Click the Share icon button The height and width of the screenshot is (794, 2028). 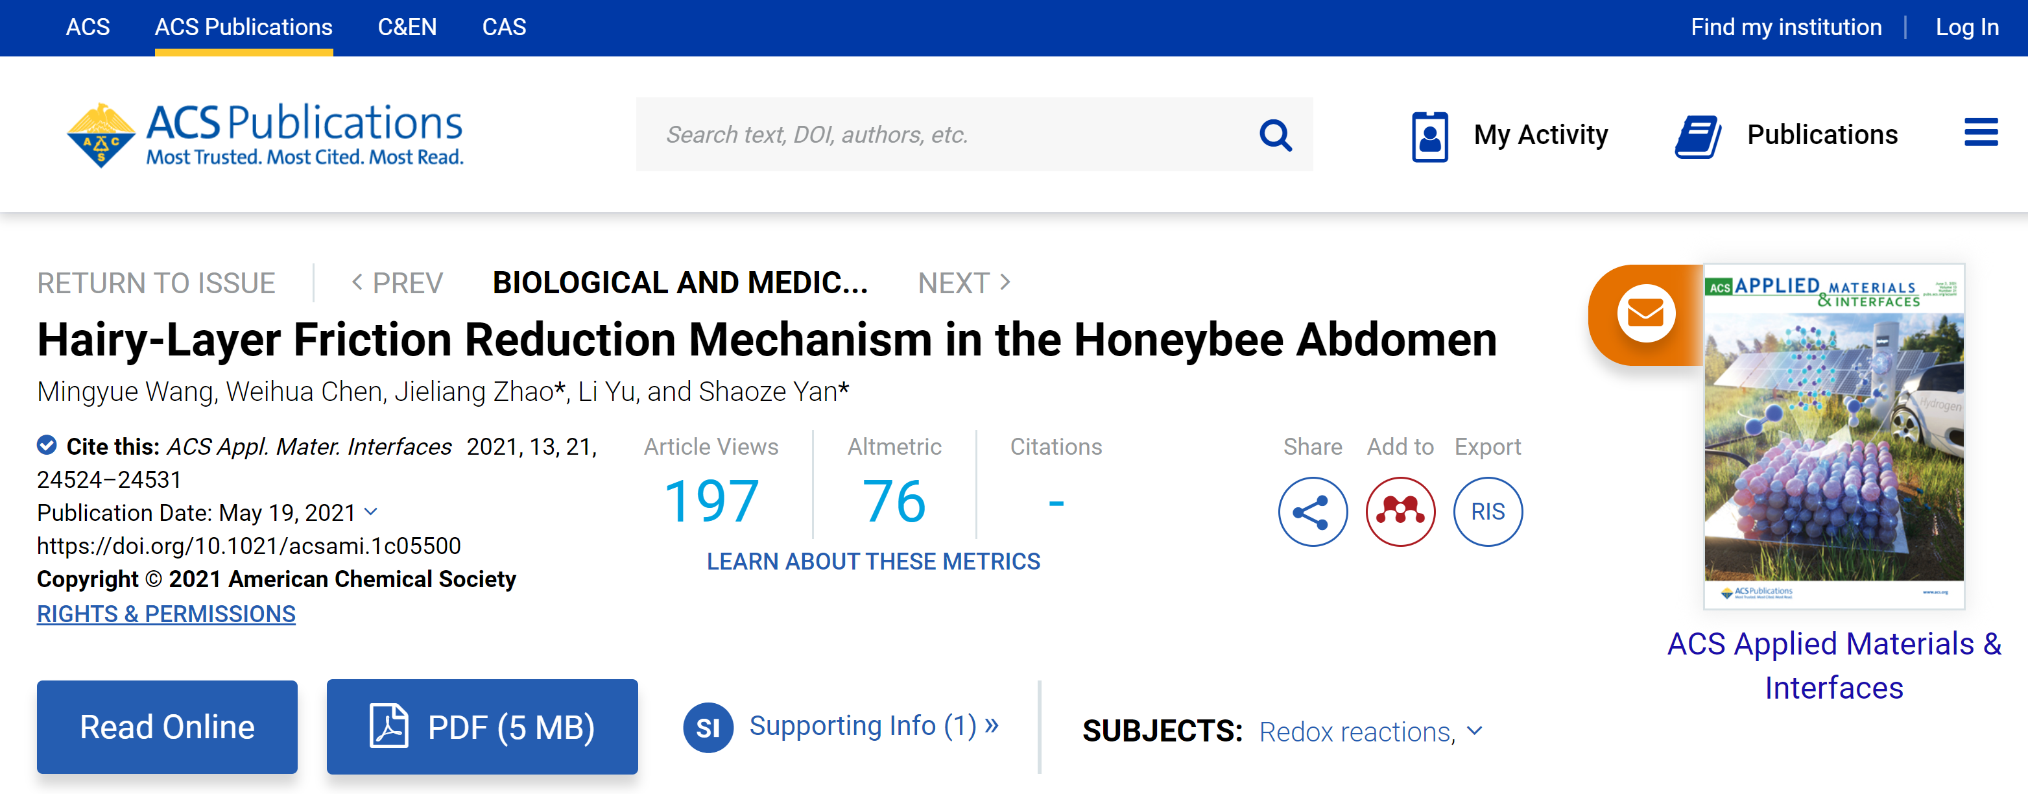coord(1313,511)
